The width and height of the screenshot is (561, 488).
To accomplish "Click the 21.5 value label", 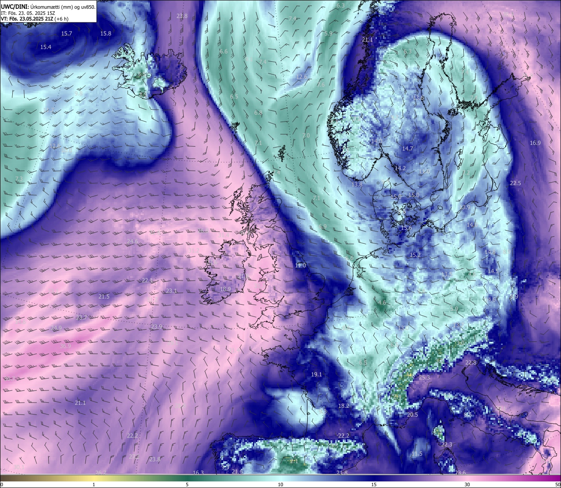I will pos(104,296).
